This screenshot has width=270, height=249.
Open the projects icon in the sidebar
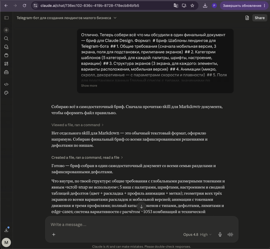tap(6, 55)
